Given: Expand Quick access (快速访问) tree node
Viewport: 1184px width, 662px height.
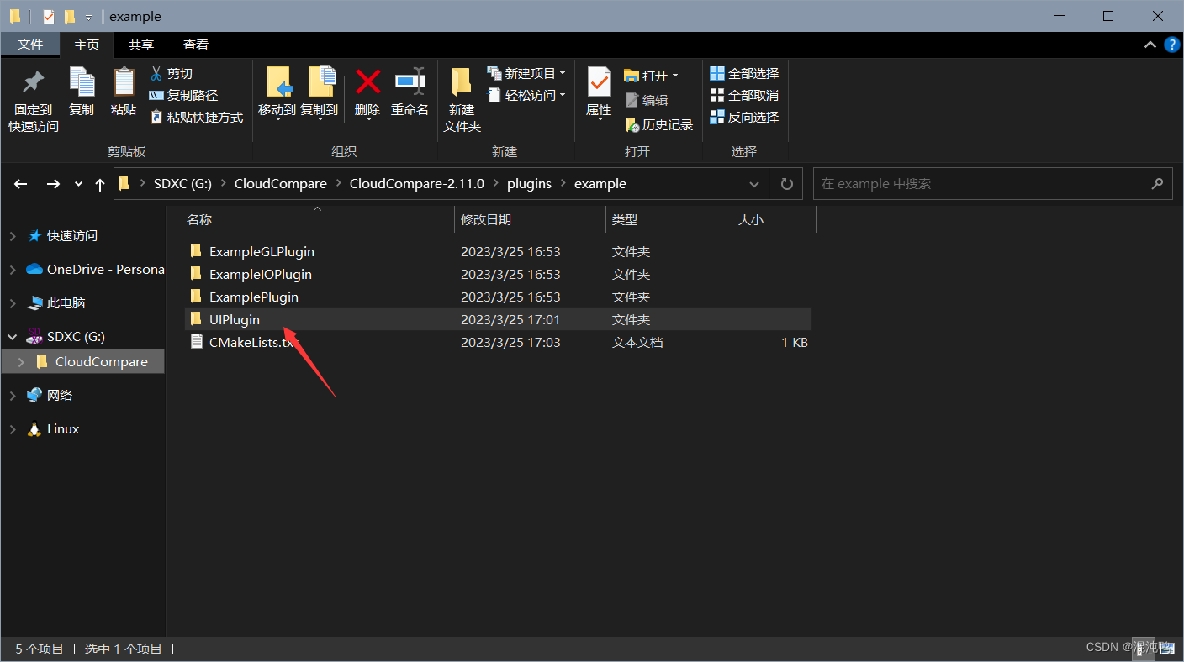Looking at the screenshot, I should (13, 236).
